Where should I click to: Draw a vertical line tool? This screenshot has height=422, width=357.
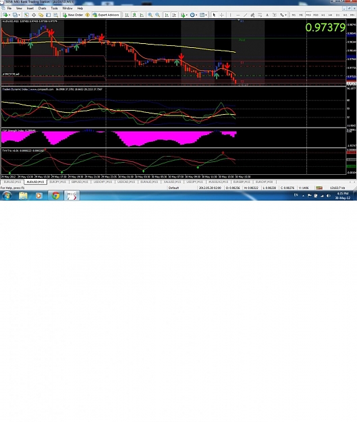(x=231, y=15)
